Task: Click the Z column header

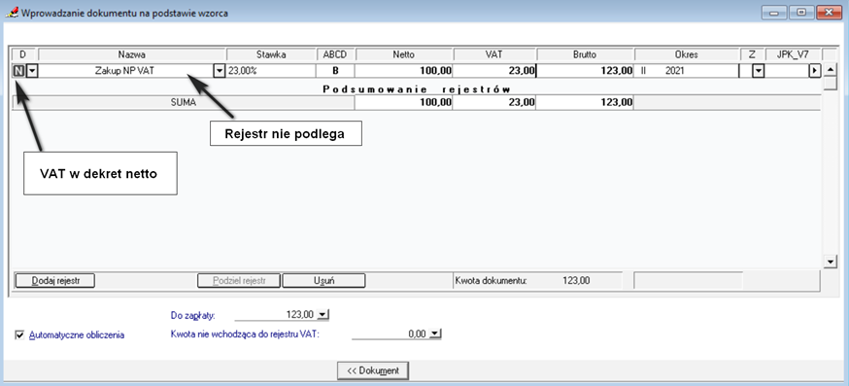Action: pos(752,54)
